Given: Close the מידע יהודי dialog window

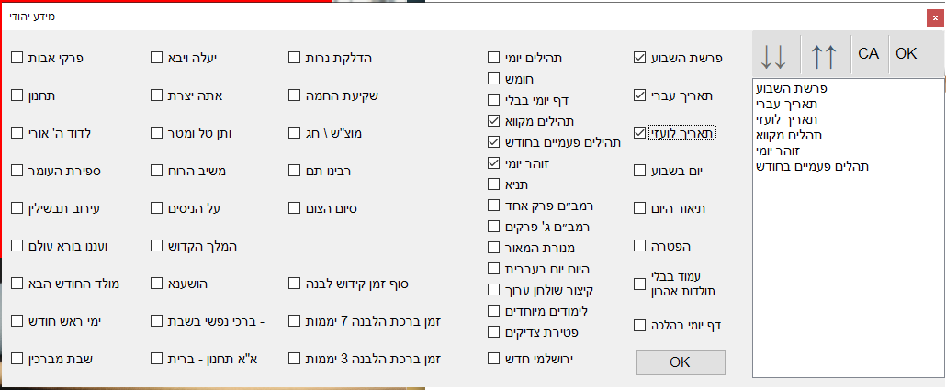Looking at the screenshot, I should tap(934, 17).
